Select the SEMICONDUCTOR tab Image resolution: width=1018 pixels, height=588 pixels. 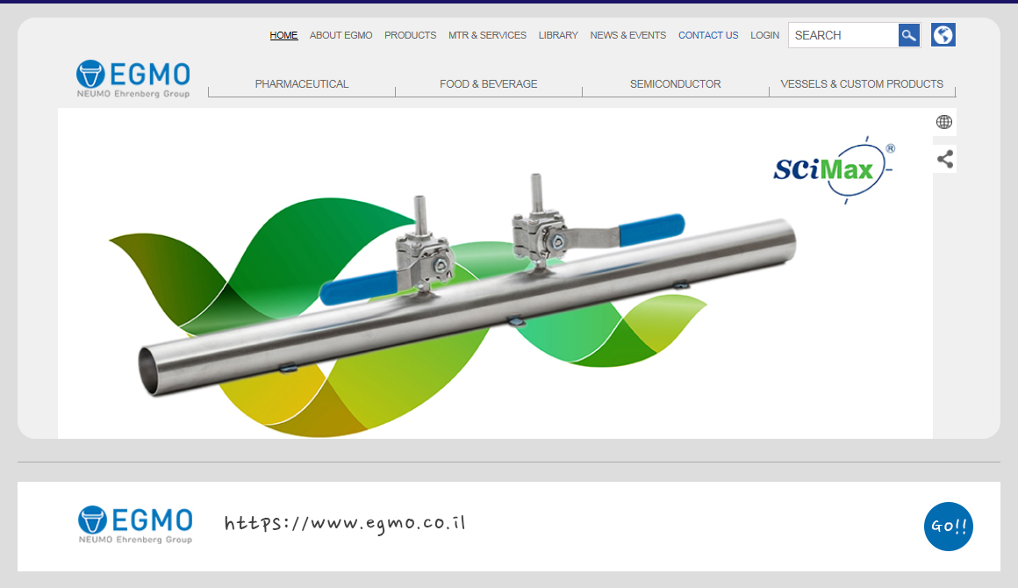675,84
